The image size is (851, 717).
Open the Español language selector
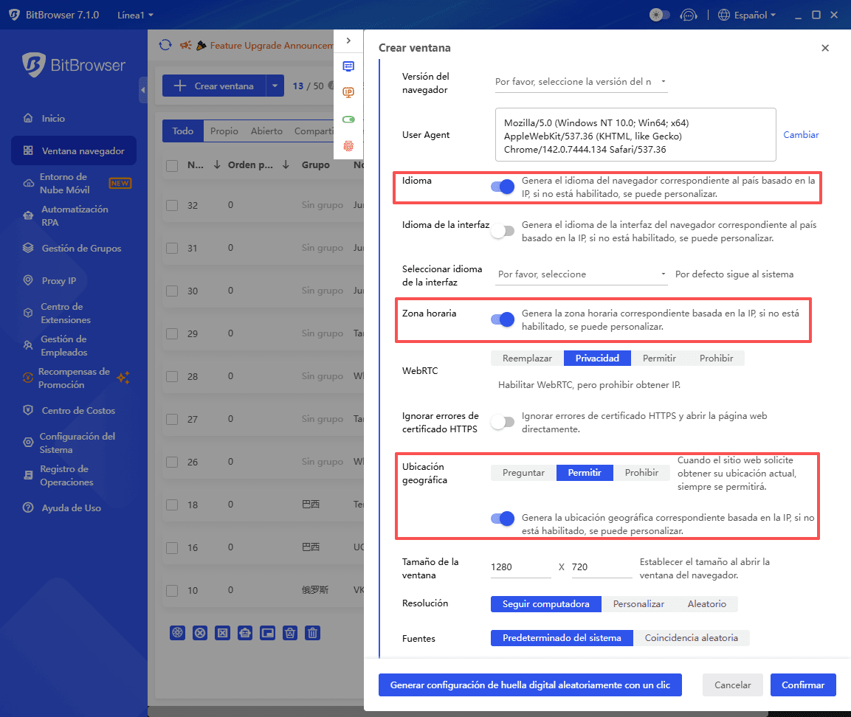click(x=746, y=15)
